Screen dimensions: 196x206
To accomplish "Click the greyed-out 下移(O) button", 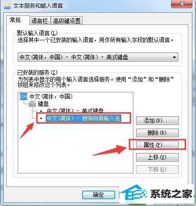I will [x=157, y=169].
